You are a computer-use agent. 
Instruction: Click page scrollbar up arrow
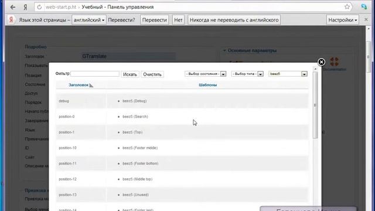click(369, 29)
